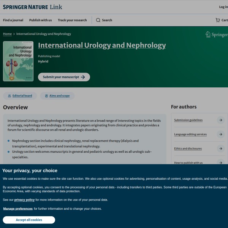Open the shopping cart icon
The image size is (228, 228).
pos(218,20)
